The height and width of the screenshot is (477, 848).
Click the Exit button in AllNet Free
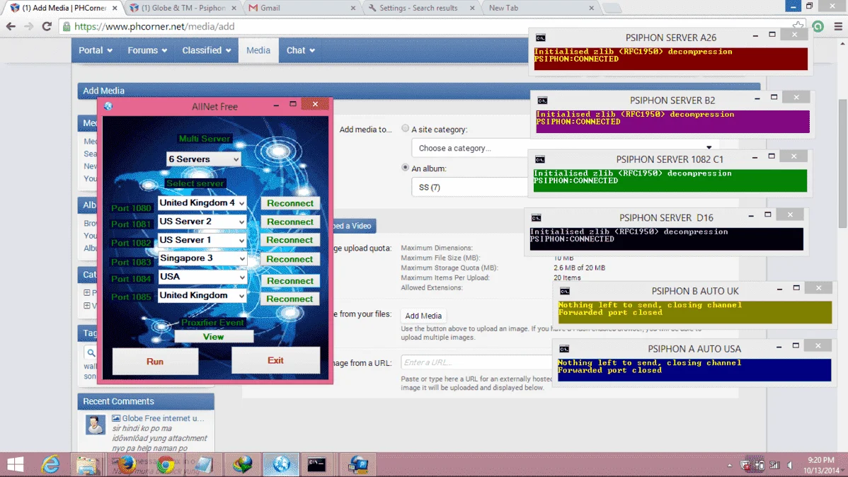275,360
